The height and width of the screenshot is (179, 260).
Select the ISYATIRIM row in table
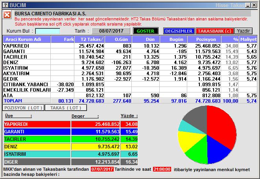(x=130, y=68)
